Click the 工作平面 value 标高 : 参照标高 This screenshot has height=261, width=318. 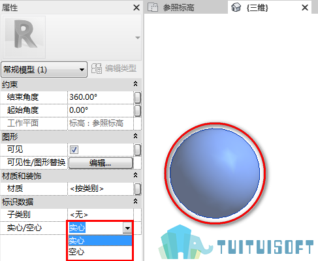click(101, 123)
